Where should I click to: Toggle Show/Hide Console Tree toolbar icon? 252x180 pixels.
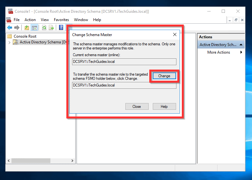(x=34, y=28)
